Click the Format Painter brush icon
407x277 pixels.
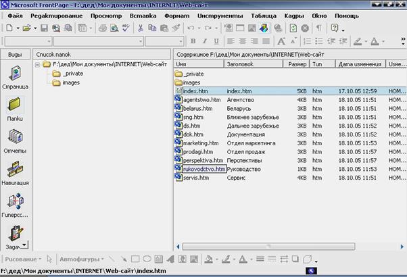pos(176,28)
